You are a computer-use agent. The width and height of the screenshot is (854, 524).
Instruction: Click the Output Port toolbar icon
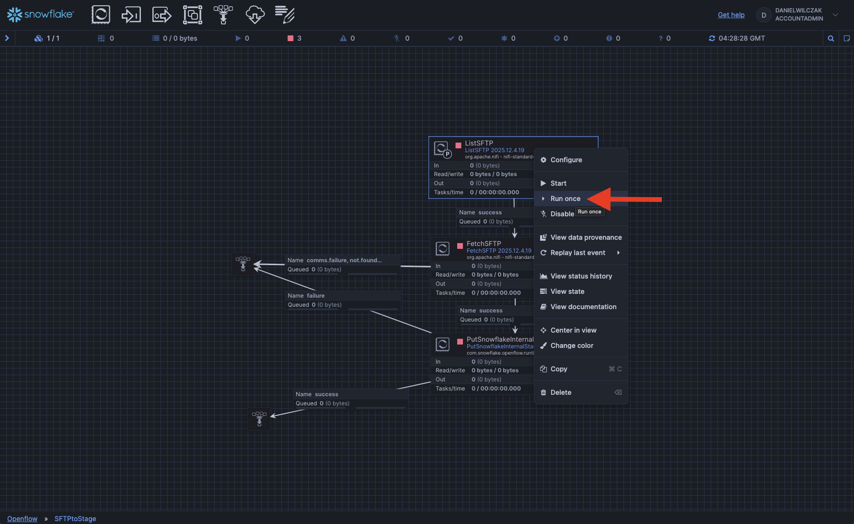tap(162, 15)
